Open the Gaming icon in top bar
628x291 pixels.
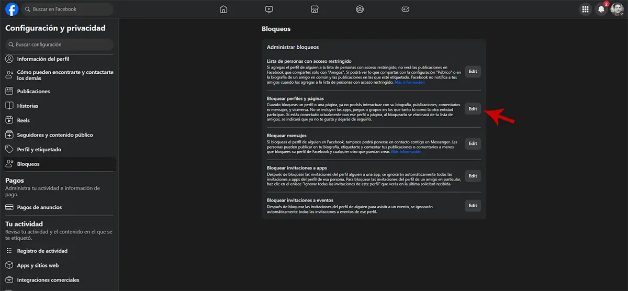coord(405,9)
